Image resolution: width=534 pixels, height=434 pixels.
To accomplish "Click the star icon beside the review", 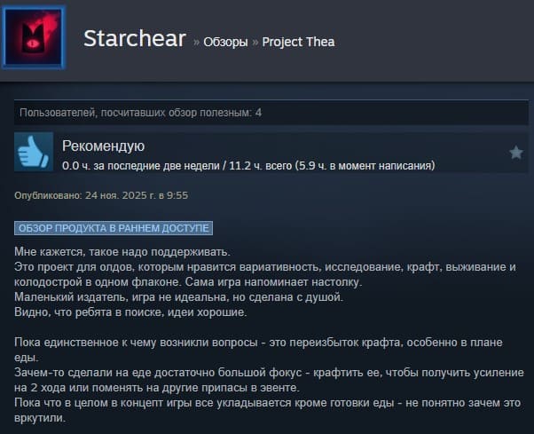I will coord(516,153).
